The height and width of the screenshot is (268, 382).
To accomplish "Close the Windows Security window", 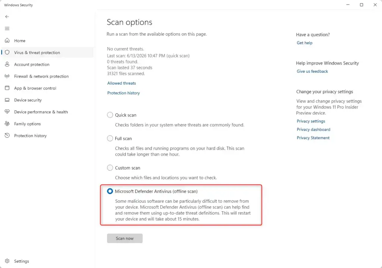I will pos(375,4).
